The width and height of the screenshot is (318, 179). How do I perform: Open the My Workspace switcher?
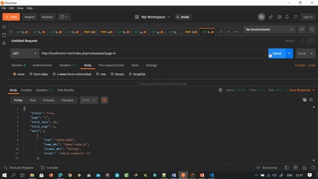point(153,17)
